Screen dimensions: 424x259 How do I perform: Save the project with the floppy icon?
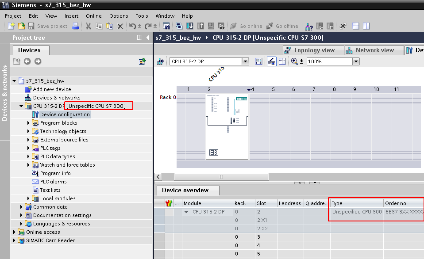tap(31, 26)
